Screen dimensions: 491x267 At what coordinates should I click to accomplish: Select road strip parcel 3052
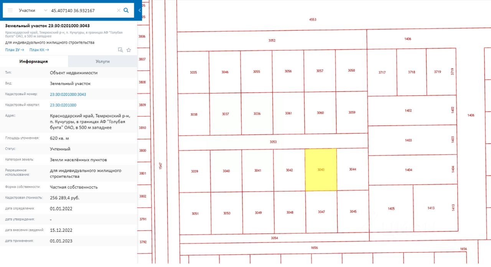[272, 40]
